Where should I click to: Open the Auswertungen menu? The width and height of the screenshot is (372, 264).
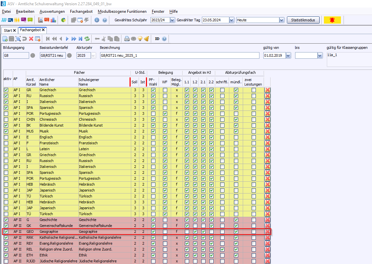52,11
